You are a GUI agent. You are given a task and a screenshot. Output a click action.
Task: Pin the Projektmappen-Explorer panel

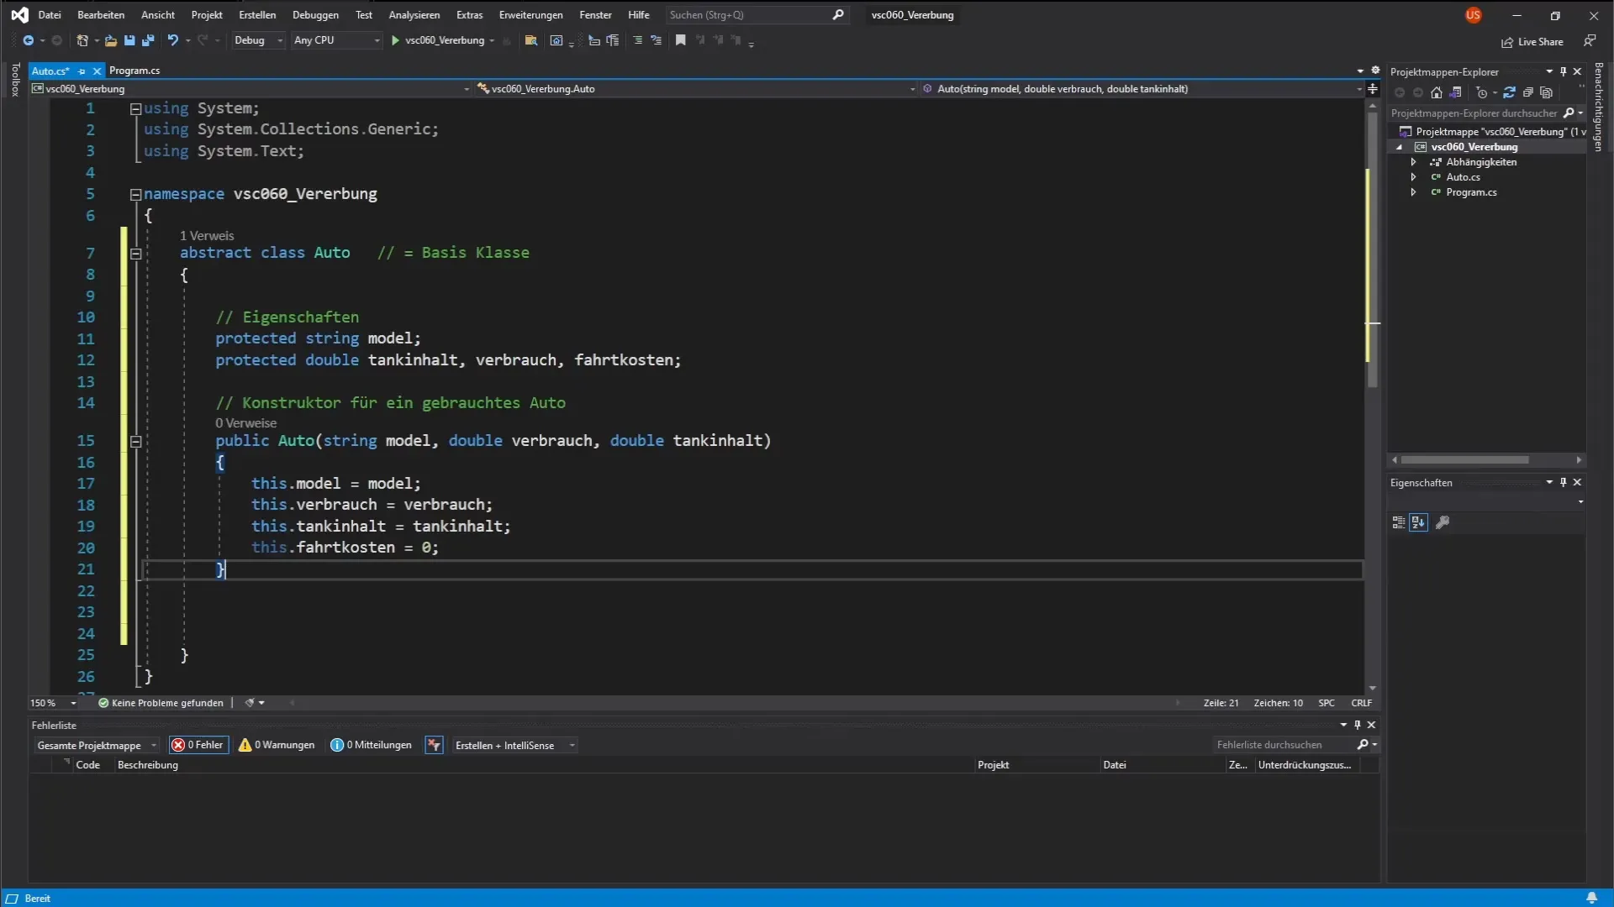[x=1564, y=71]
